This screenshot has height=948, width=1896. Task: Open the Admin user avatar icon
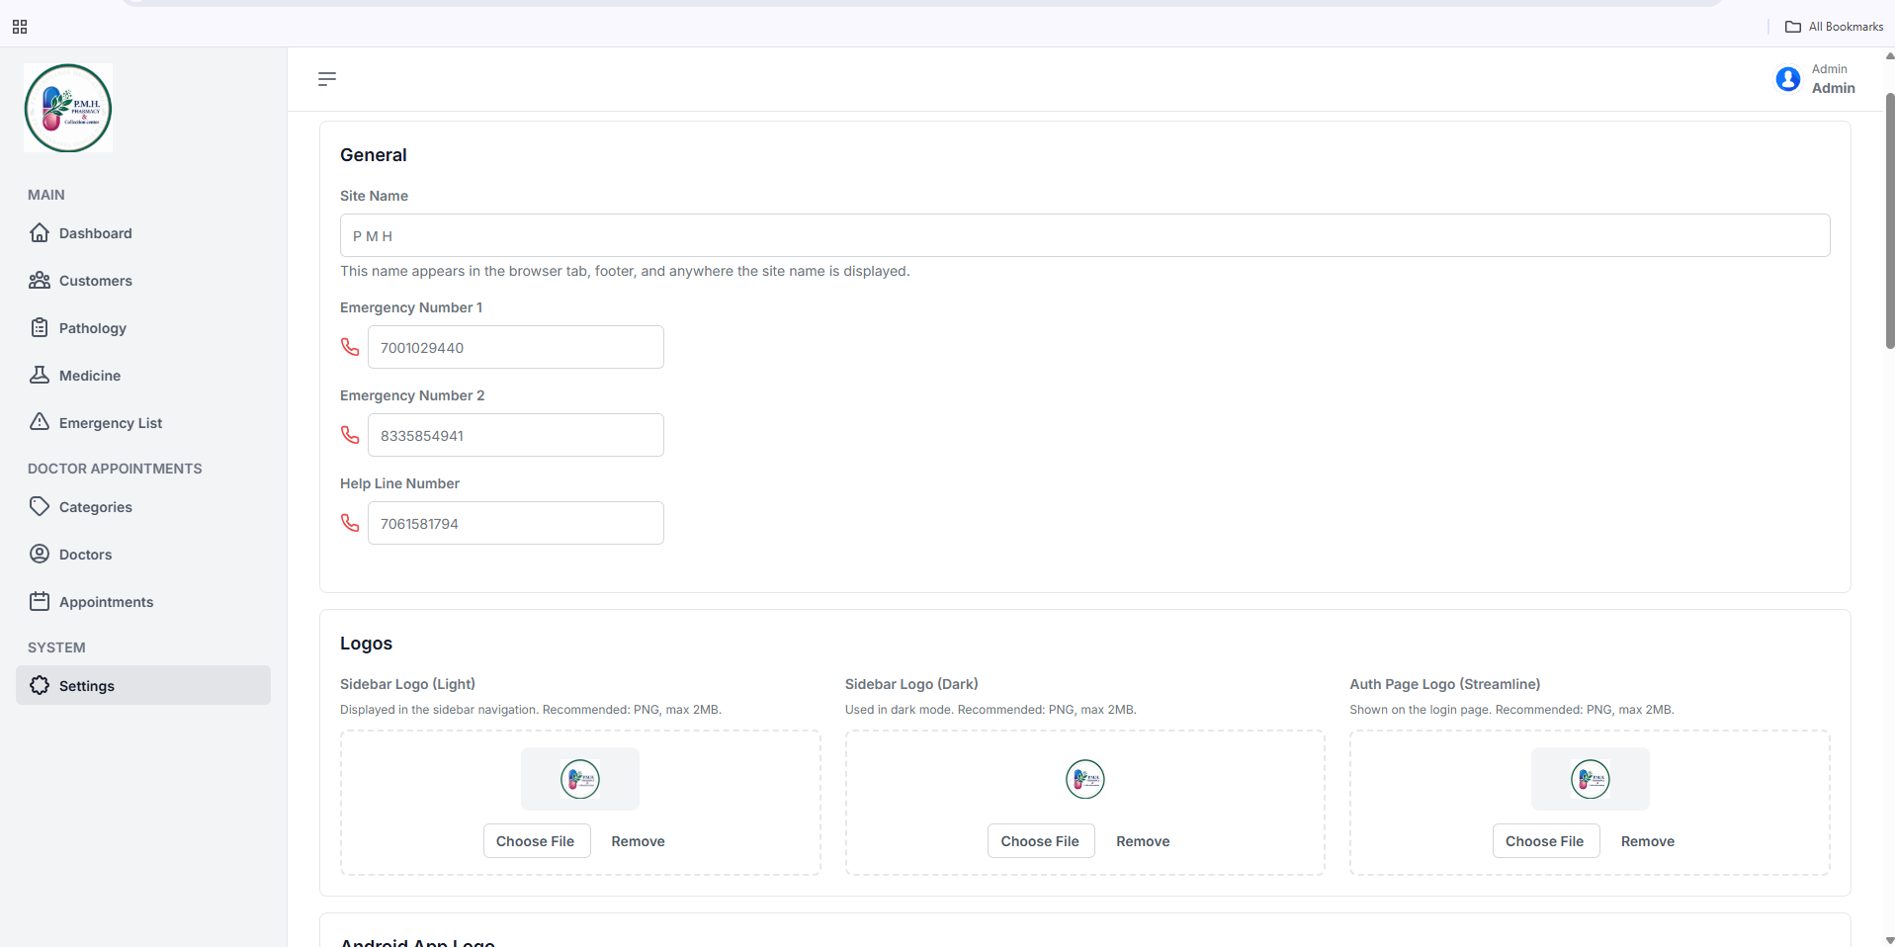click(1787, 79)
